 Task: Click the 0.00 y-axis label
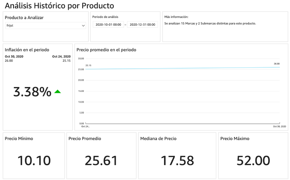pos(82,123)
